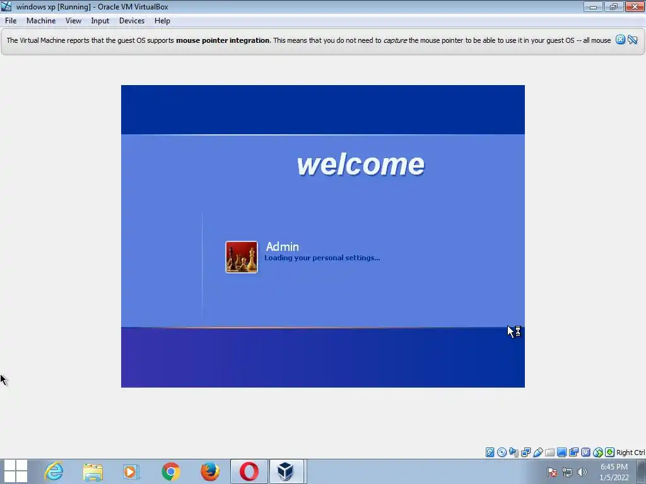Click the USB devices status icon
The image size is (646, 484).
coord(537,452)
